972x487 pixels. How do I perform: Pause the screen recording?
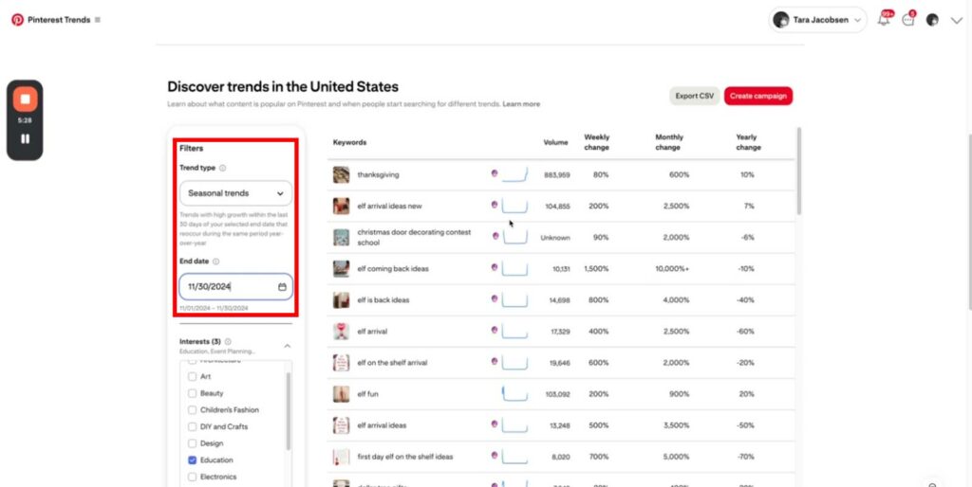26,138
